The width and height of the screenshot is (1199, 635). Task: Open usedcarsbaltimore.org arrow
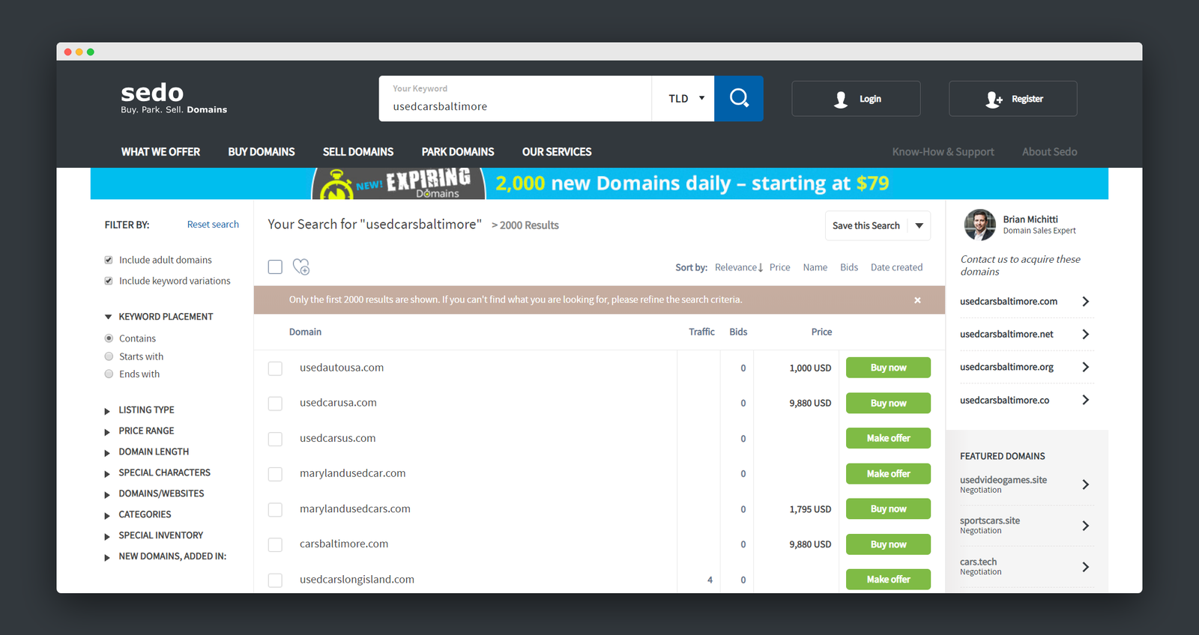point(1086,367)
